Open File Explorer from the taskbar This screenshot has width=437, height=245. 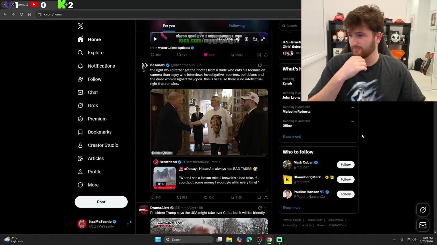coord(229,240)
